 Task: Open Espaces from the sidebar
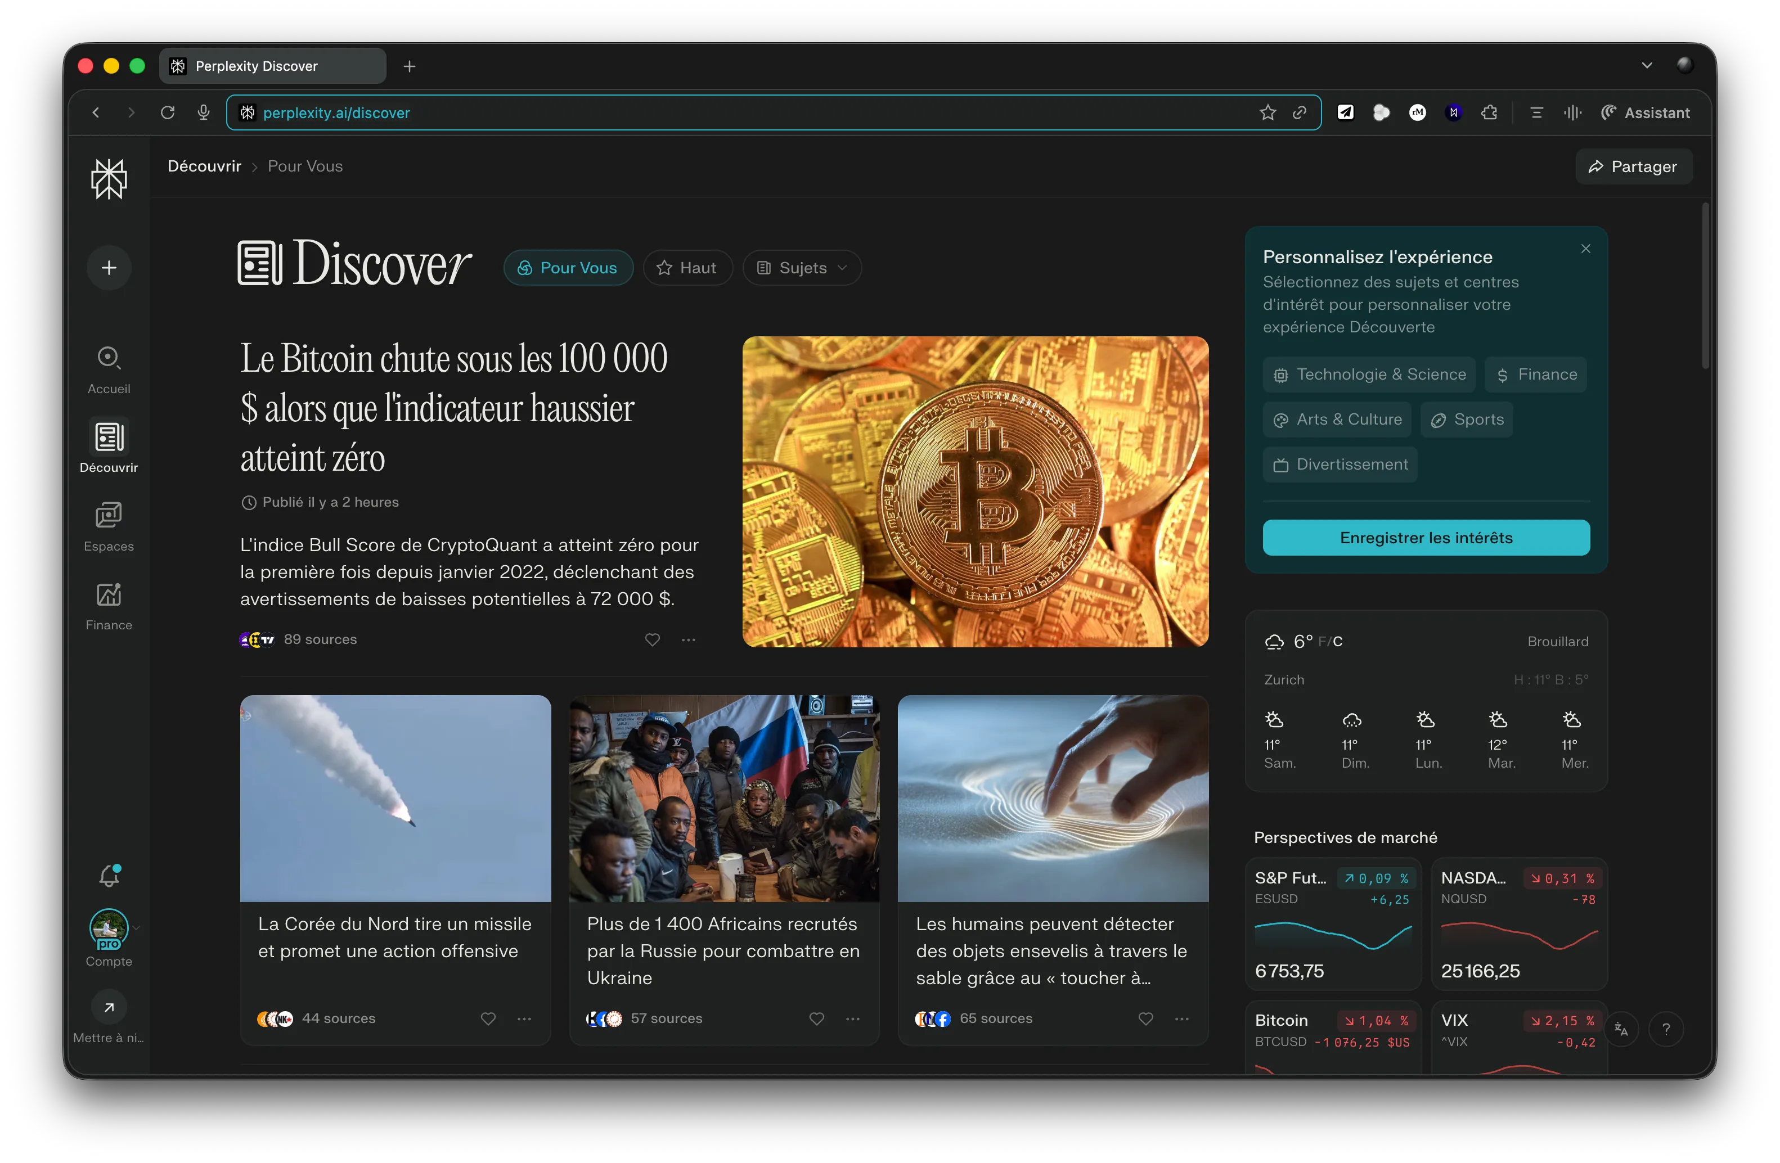tap(109, 525)
